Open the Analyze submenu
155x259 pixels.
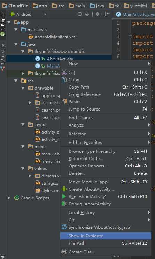(x=106, y=125)
